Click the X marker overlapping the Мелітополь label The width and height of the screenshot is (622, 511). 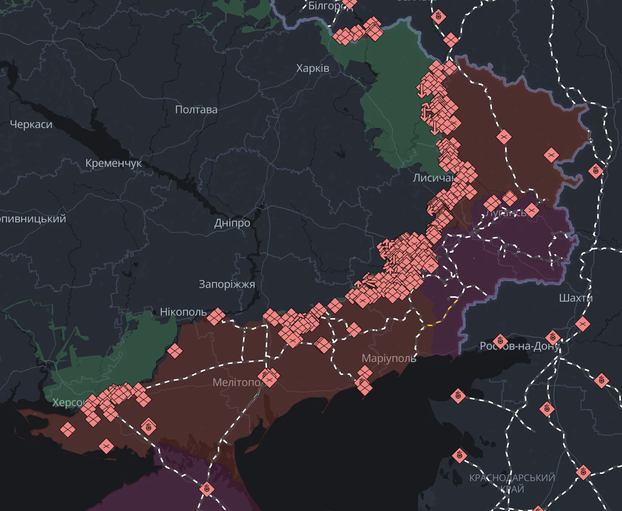tap(269, 380)
